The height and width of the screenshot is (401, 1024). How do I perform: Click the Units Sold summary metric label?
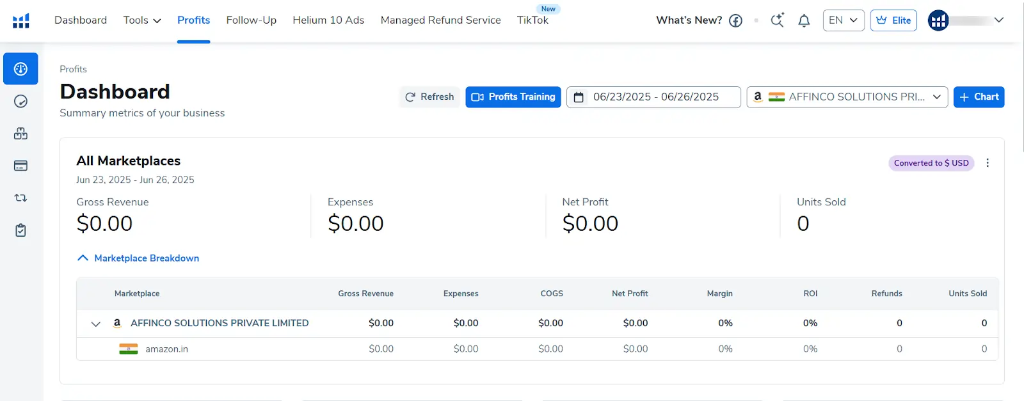(821, 202)
